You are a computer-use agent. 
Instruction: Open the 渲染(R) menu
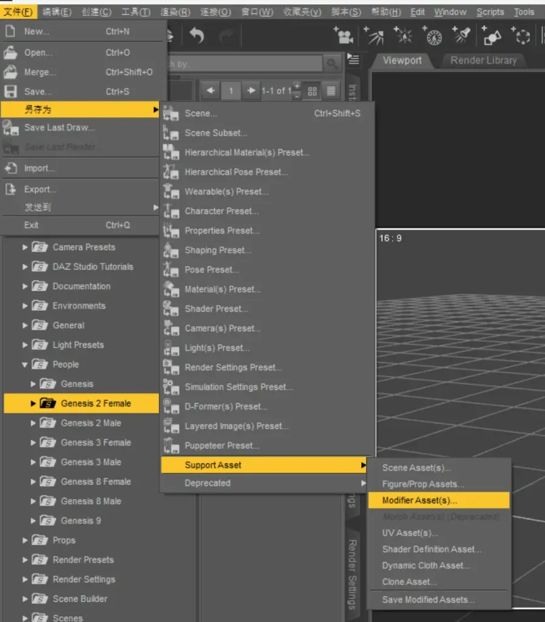coord(175,12)
